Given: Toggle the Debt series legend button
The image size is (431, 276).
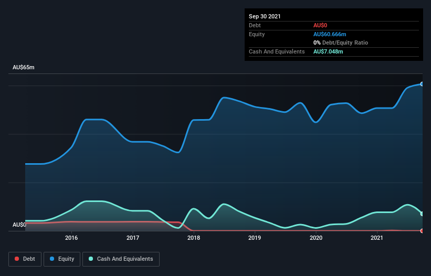Looking at the screenshot, I should coord(25,259).
